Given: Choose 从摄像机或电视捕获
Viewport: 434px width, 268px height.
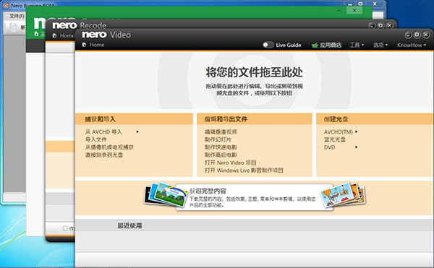Looking at the screenshot, I should coord(110,147).
